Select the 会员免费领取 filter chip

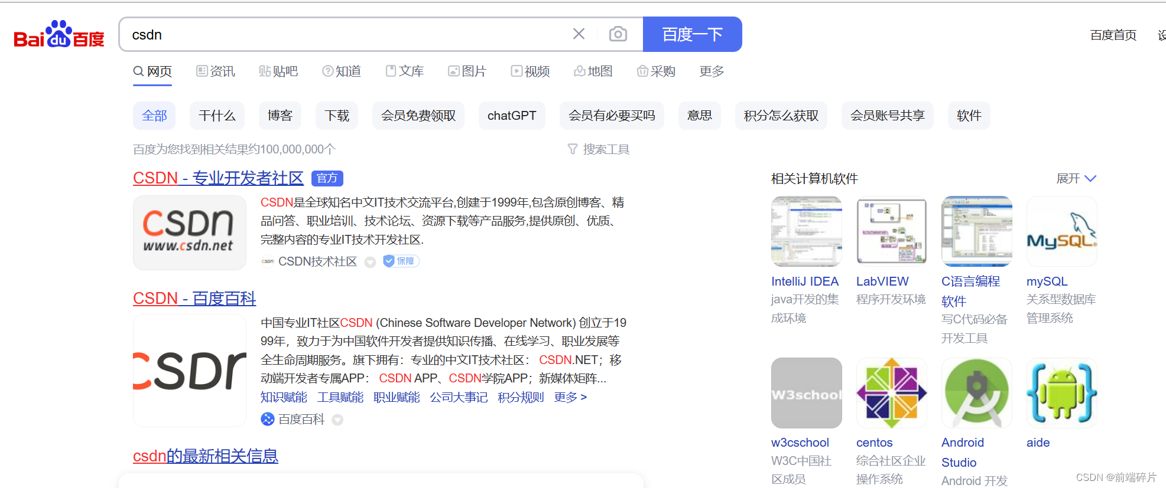[x=418, y=116]
